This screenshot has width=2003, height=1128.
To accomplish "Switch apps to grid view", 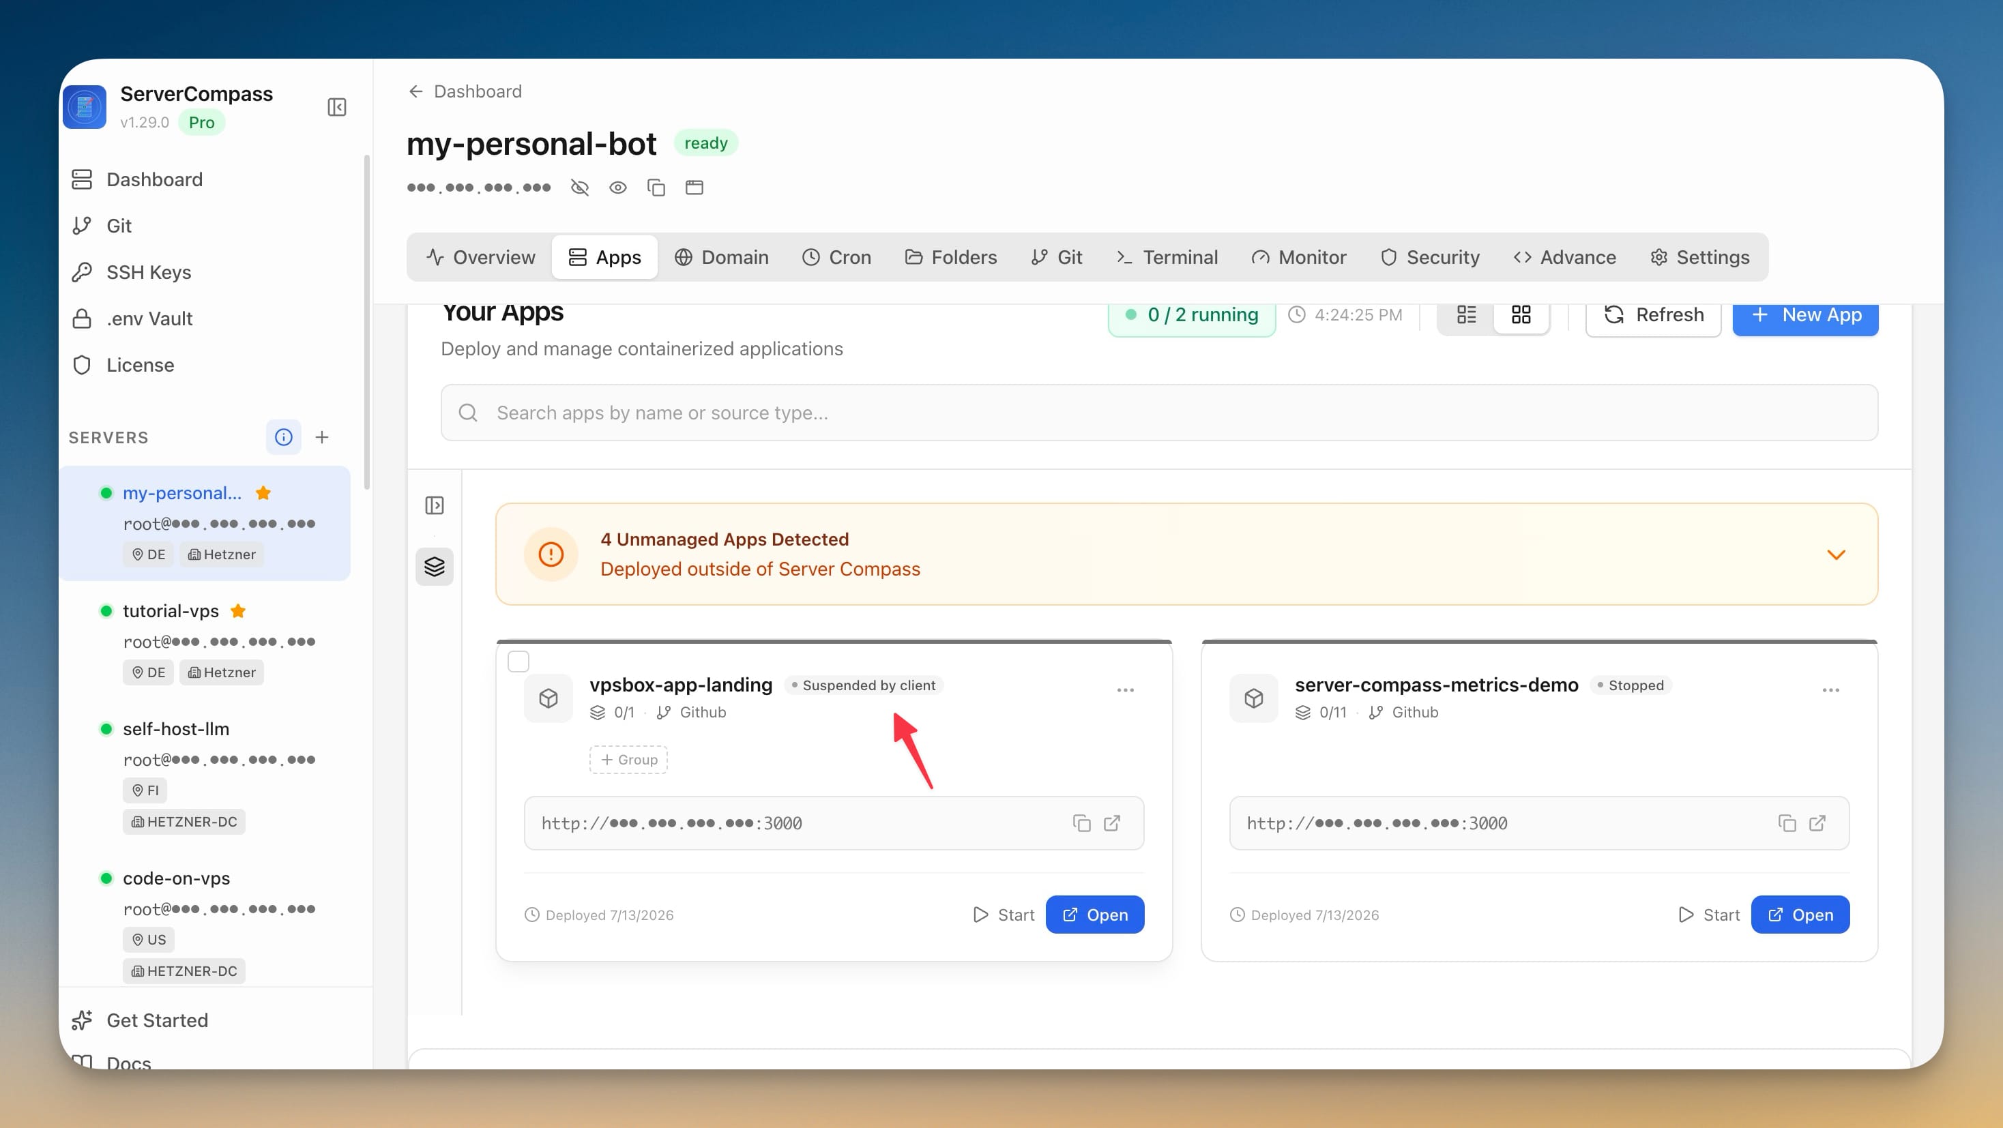I will click(1521, 315).
